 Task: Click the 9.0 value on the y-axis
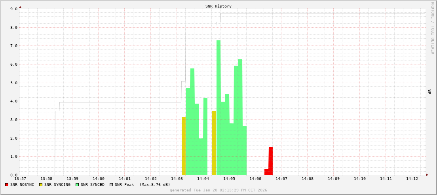[x=13, y=9]
